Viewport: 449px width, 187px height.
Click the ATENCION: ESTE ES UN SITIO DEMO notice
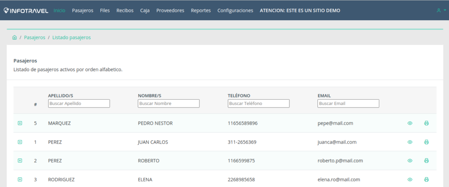(300, 11)
